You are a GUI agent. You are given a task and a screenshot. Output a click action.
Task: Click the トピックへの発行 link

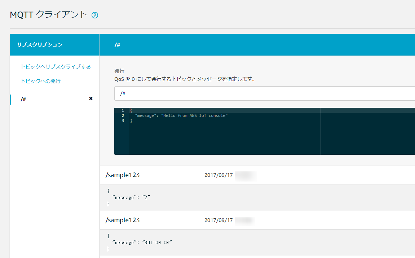(x=40, y=81)
